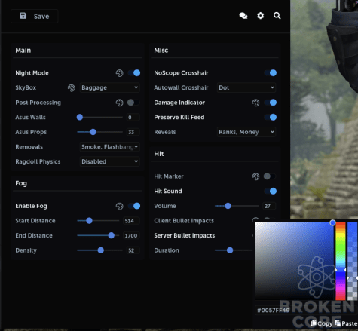Open the Damage Indicator color palette icon
Image resolution: width=358 pixels, height=331 pixels.
tap(255, 103)
